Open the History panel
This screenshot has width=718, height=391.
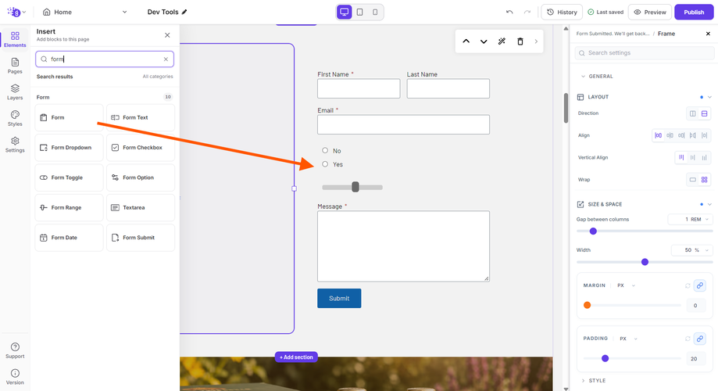[x=562, y=12]
